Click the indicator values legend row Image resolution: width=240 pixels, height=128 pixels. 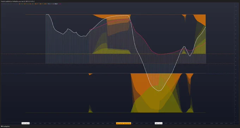(31, 4)
